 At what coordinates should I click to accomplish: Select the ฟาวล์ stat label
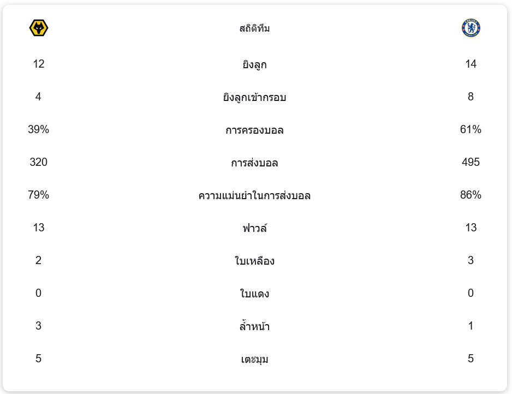[254, 228]
